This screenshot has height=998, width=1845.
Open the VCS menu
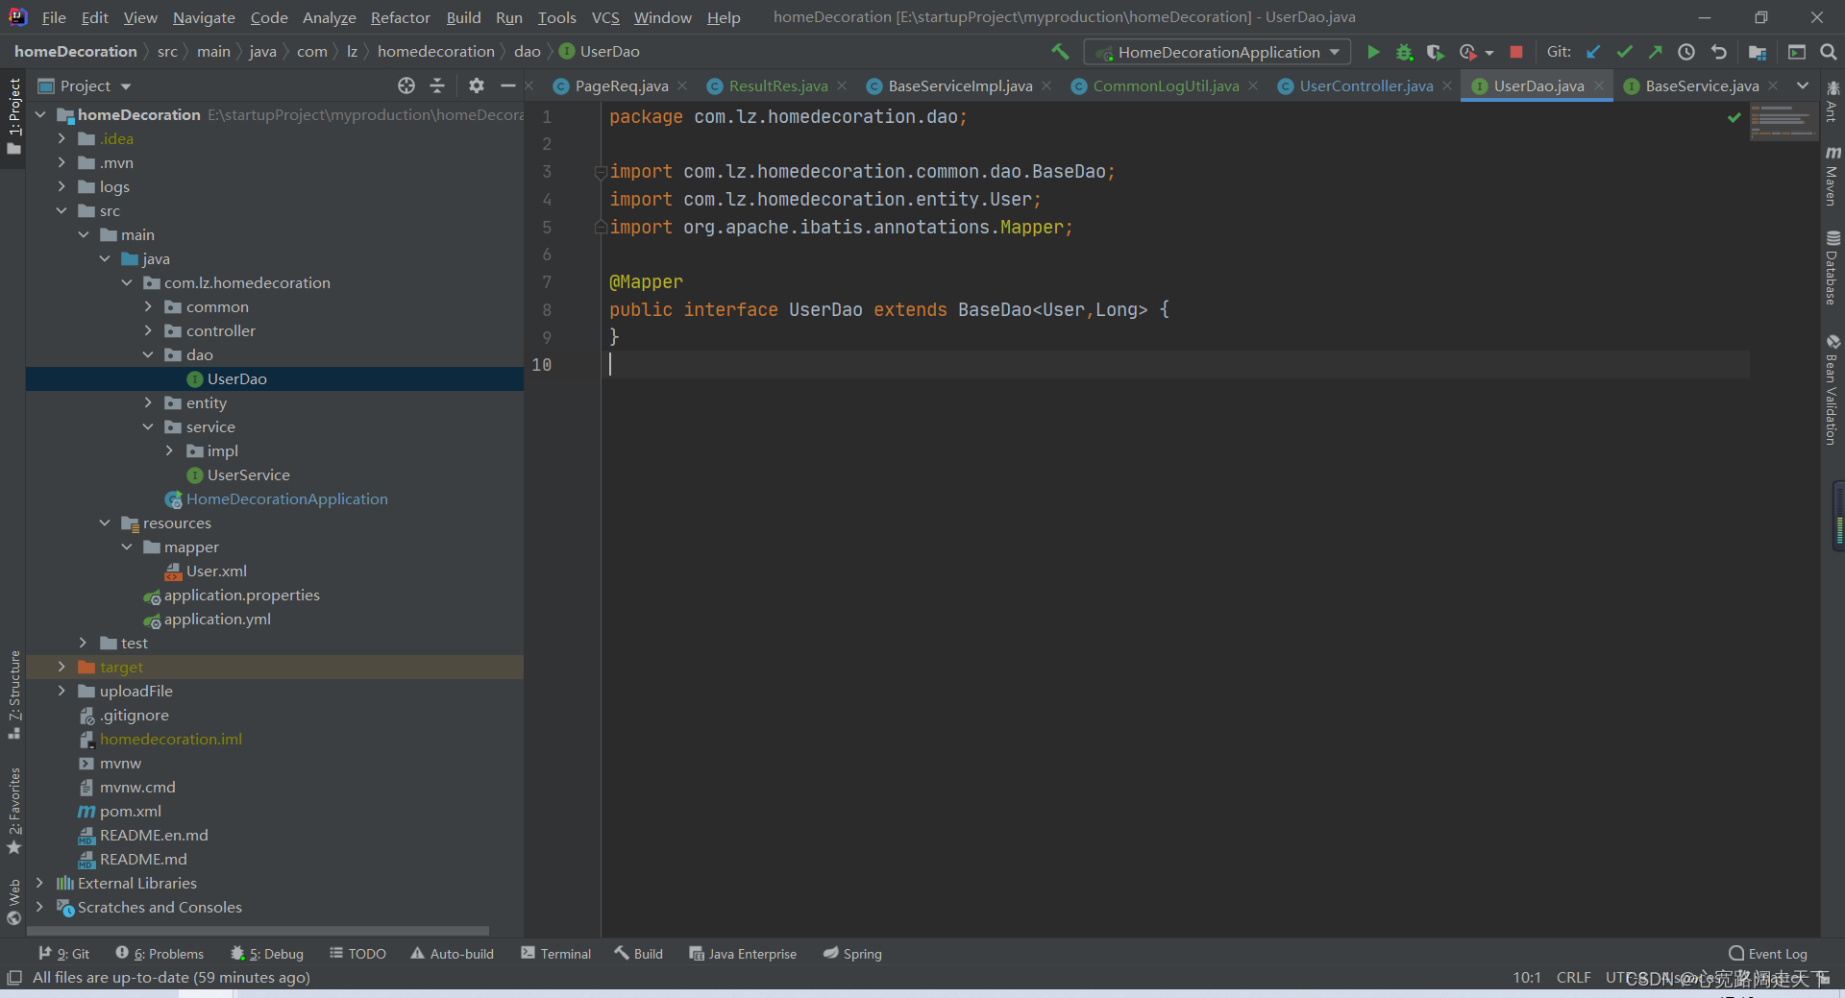pos(604,17)
